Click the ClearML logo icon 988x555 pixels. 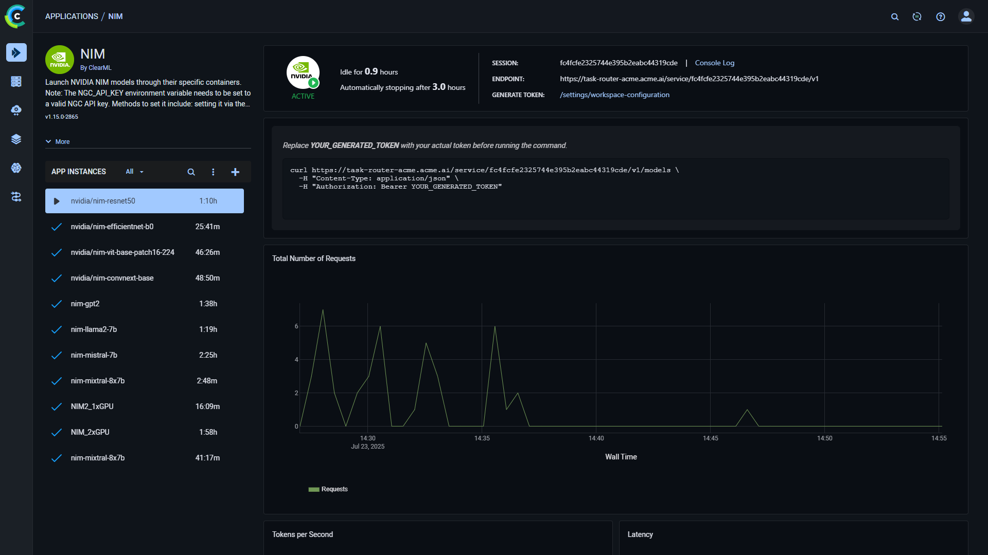click(16, 16)
